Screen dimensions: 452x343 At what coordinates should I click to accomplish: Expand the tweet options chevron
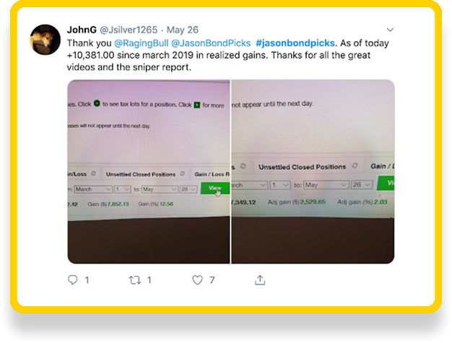[390, 30]
